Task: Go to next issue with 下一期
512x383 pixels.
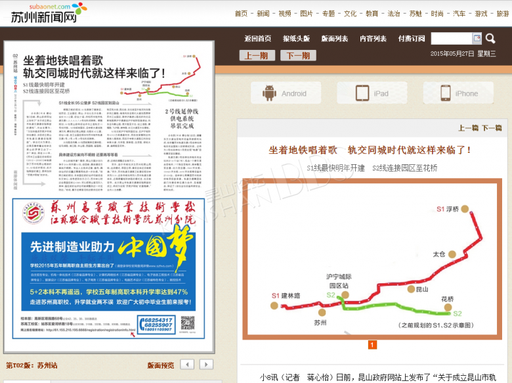Action: 298,56
